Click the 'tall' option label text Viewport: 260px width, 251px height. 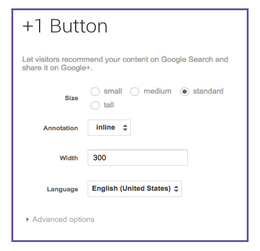(109, 105)
